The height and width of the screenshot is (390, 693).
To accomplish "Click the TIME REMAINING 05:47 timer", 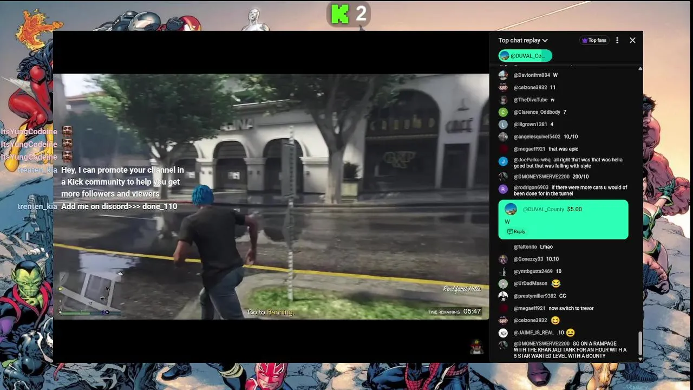I will (x=455, y=311).
